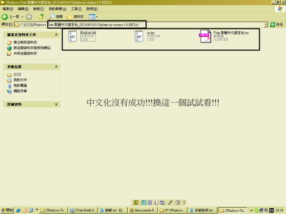Open the forward history dropdown arrow

pos(35,17)
